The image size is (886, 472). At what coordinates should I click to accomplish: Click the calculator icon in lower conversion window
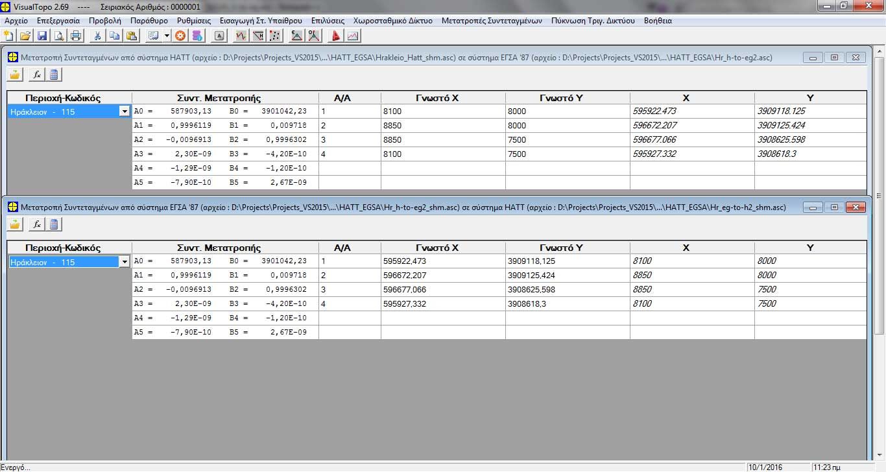click(x=54, y=224)
